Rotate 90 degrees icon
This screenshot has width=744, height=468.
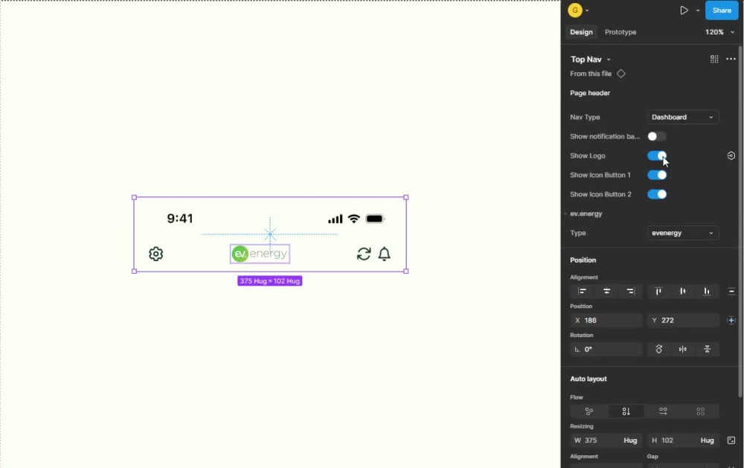point(658,350)
